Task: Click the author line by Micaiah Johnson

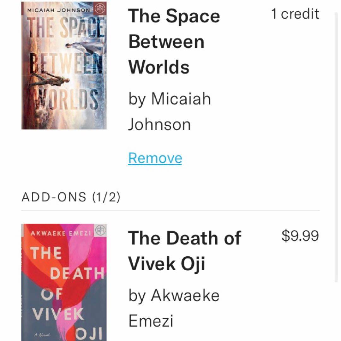Action: [169, 111]
